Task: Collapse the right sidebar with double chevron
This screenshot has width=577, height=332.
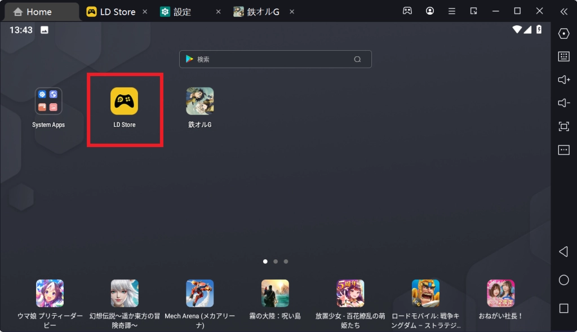Action: [x=563, y=12]
